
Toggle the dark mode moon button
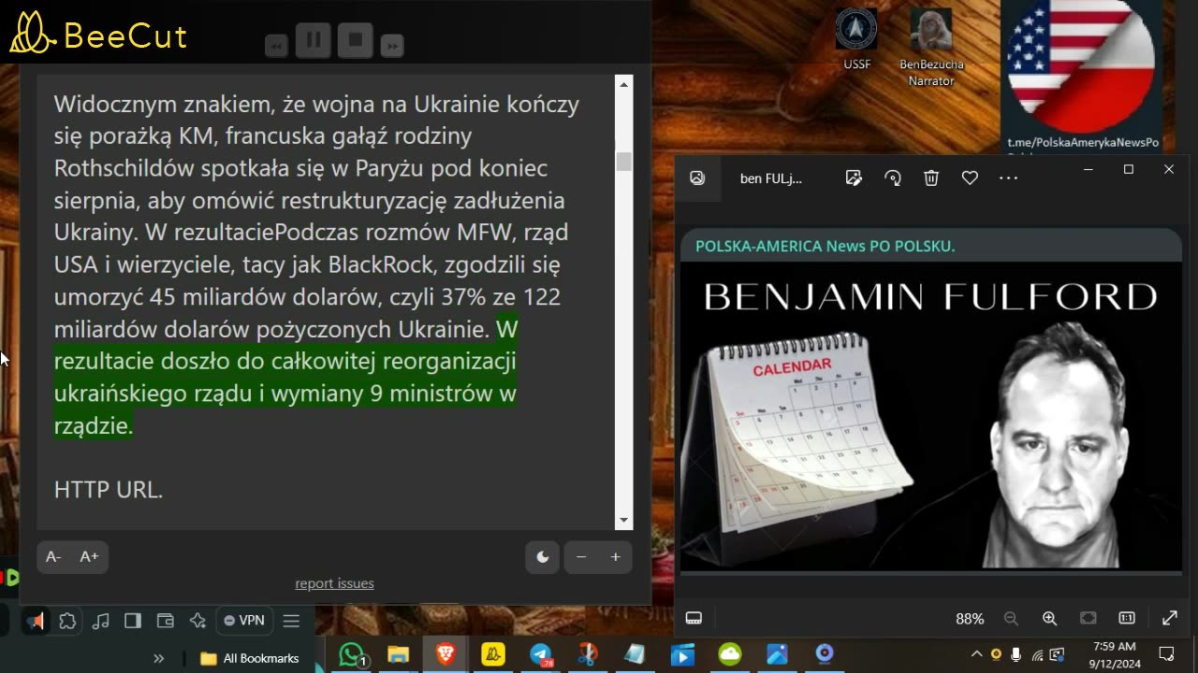[x=543, y=557]
